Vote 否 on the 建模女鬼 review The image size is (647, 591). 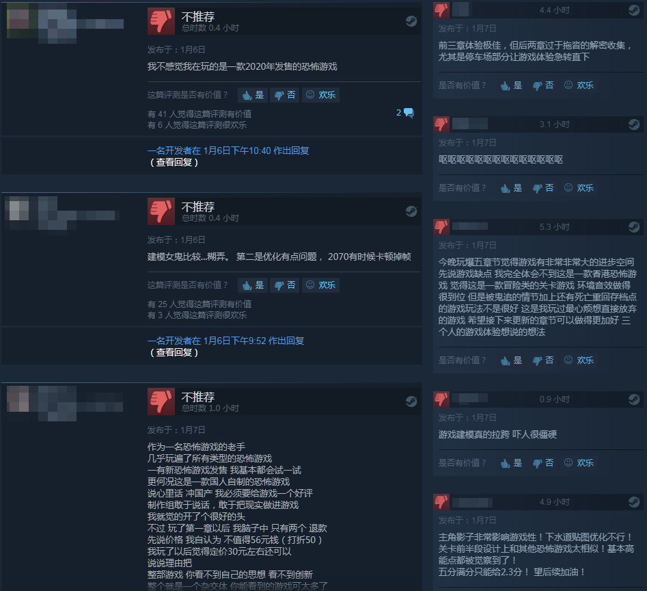click(285, 285)
